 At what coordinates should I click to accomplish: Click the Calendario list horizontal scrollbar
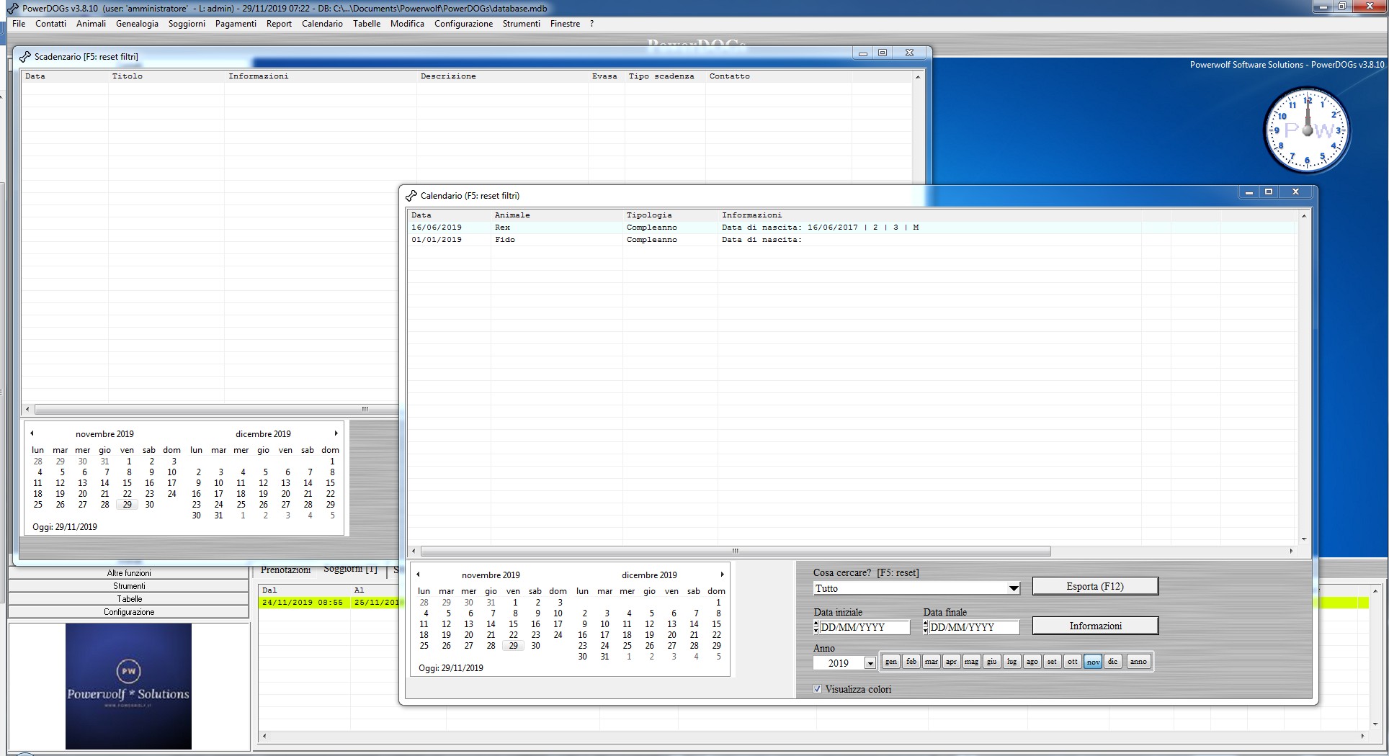pos(735,552)
